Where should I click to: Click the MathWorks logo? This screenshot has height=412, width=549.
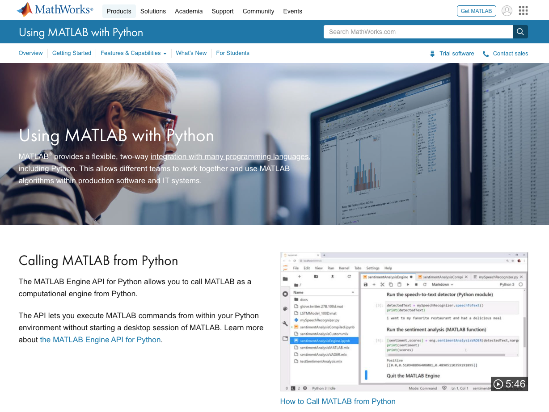(55, 10)
